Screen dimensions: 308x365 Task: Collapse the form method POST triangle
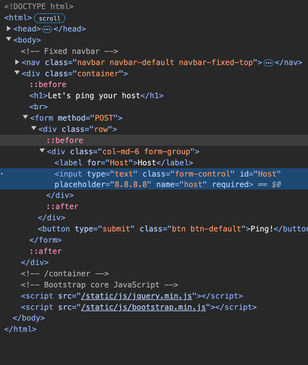pyautogui.click(x=25, y=117)
